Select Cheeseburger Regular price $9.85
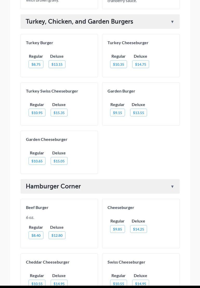Image resolution: width=200 pixels, height=288 pixels. tap(117, 229)
